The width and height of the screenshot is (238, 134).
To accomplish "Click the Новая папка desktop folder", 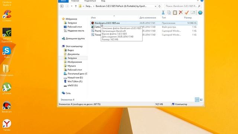I will click(7, 70).
